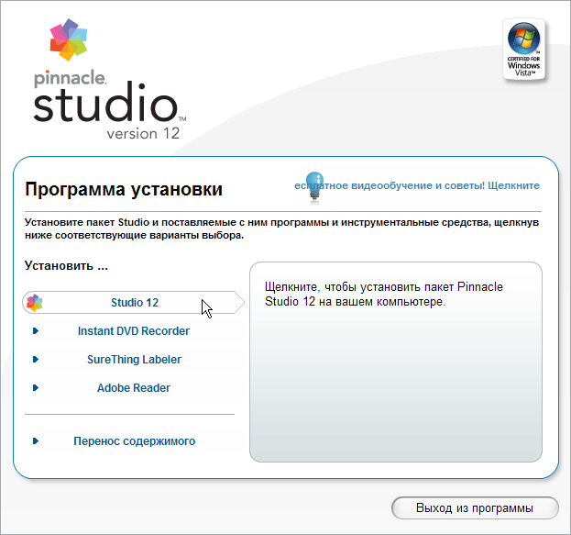The width and height of the screenshot is (571, 535).
Task: Click the version 12 text
Action: (143, 133)
